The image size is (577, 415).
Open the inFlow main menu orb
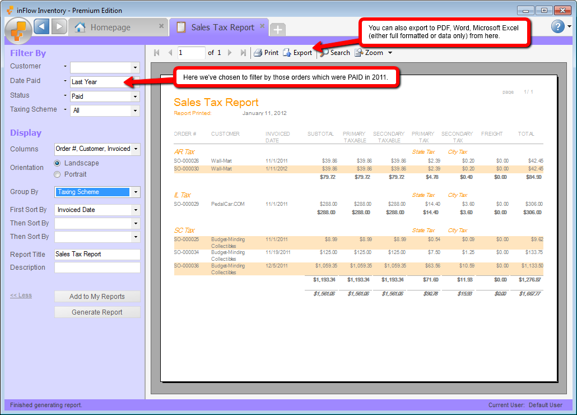click(x=18, y=31)
